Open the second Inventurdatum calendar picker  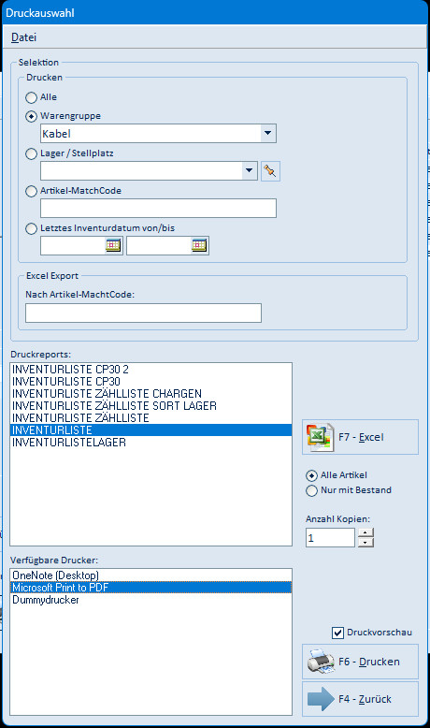point(199,245)
